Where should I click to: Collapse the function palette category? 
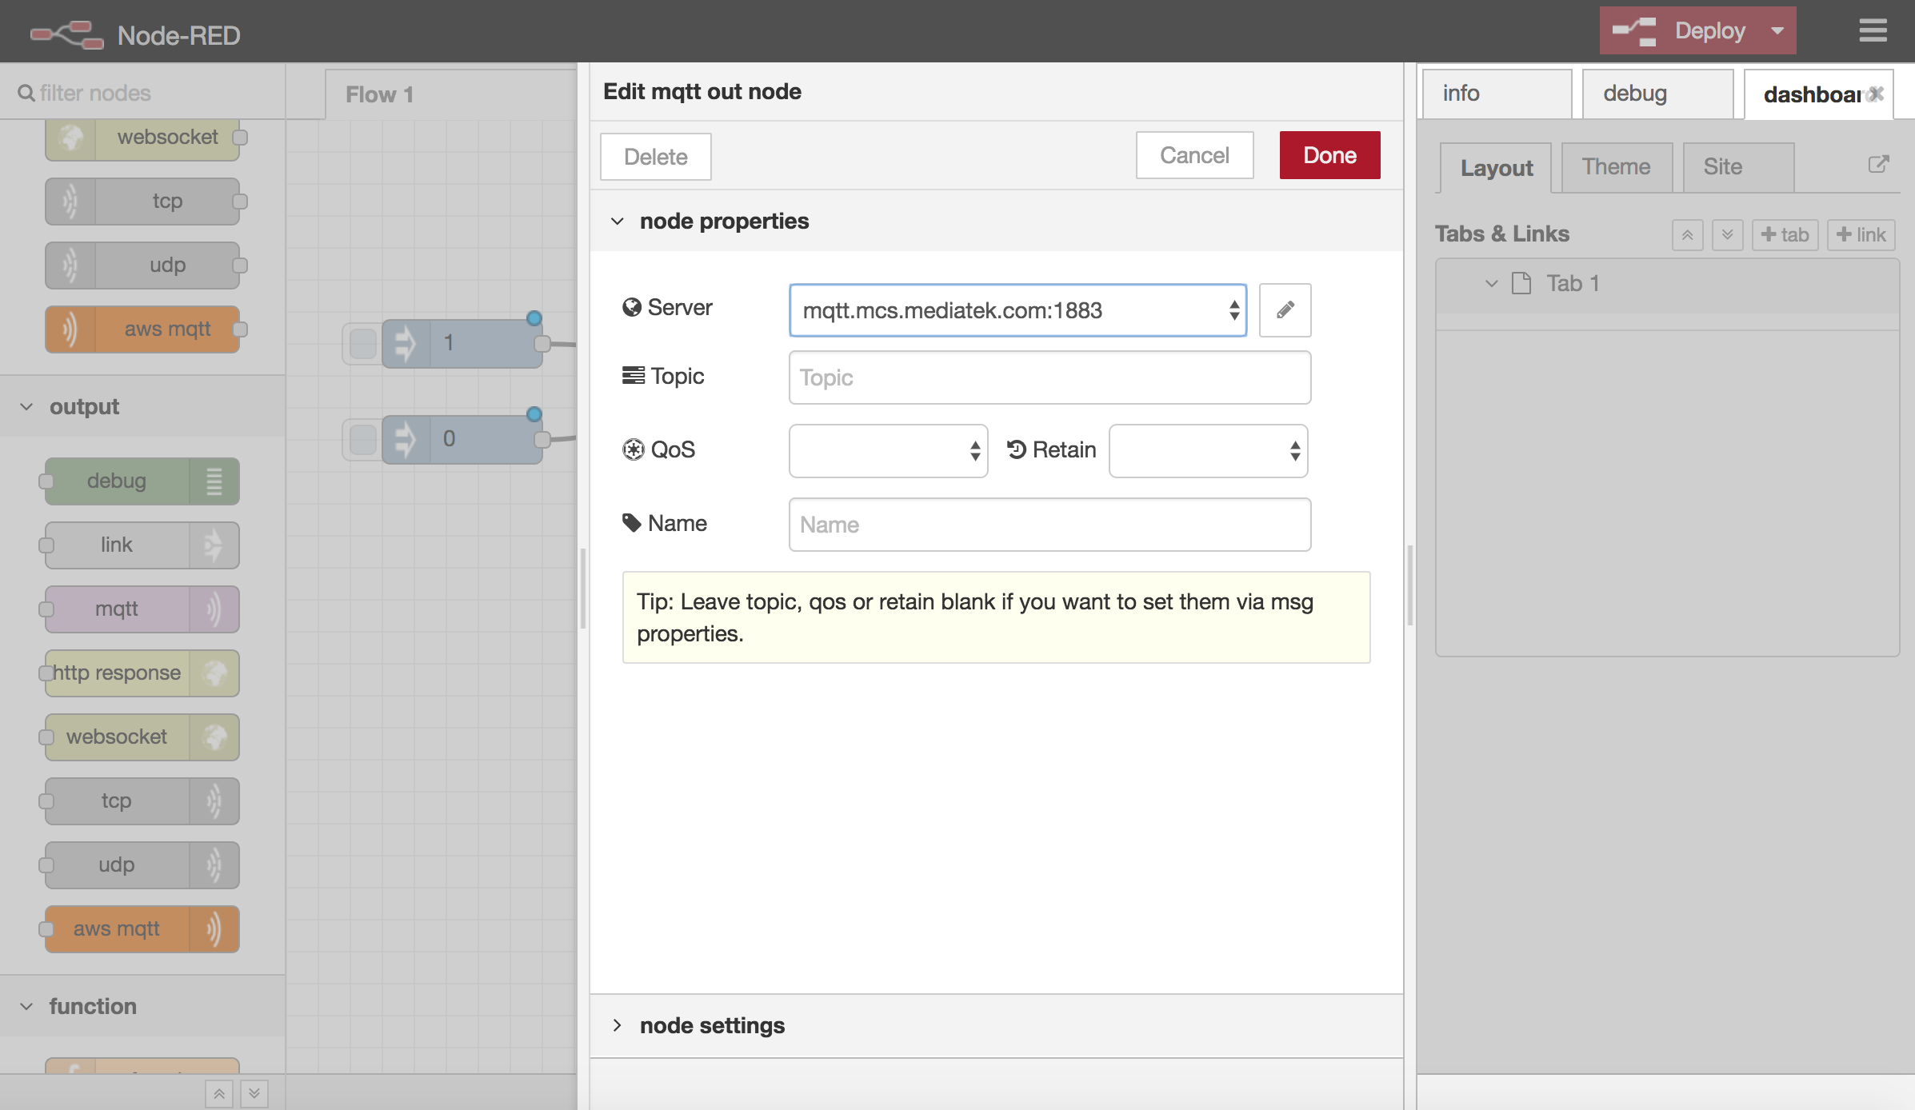26,1007
